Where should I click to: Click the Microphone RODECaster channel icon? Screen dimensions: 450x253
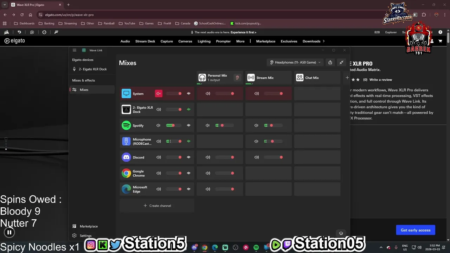tap(126, 141)
